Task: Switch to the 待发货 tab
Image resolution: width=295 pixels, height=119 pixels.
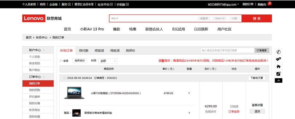Action: (x=99, y=51)
